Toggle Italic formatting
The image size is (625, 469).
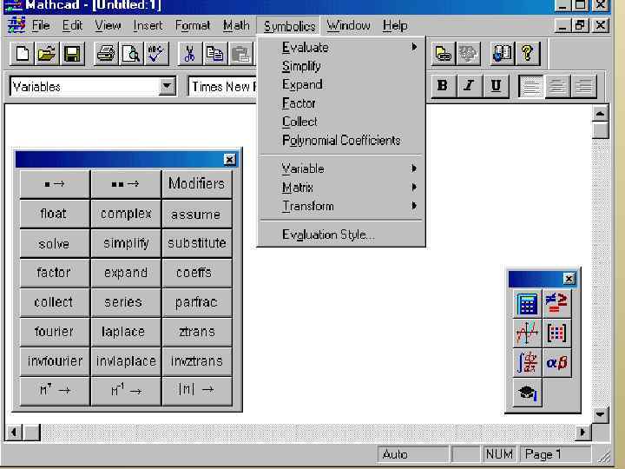point(469,86)
